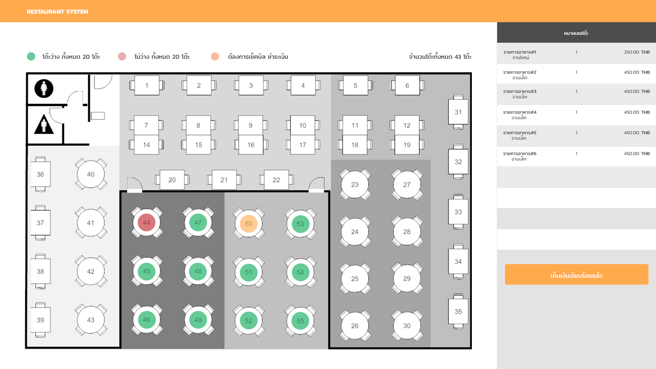Choose table 16 on the floor plan

pyautogui.click(x=251, y=145)
